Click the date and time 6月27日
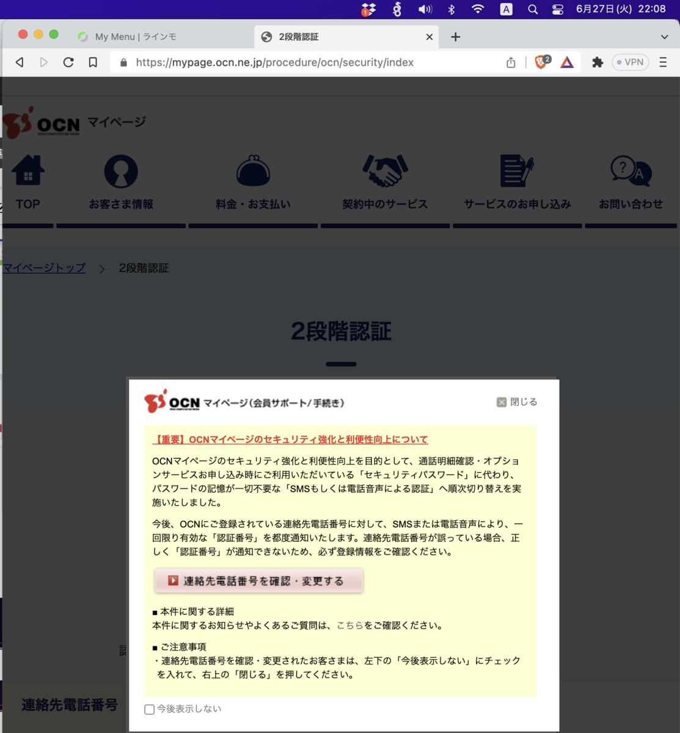680x733 pixels. 621,9
